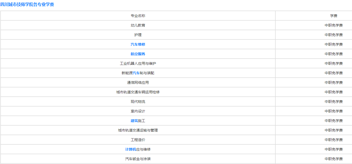The width and height of the screenshot is (352, 164).
Task: Click the 工程造价 major name cell
Action: (138, 140)
